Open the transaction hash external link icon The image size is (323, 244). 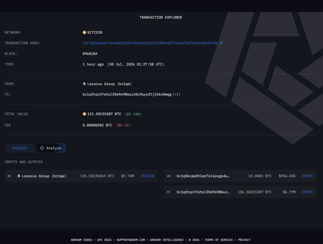click(x=221, y=43)
